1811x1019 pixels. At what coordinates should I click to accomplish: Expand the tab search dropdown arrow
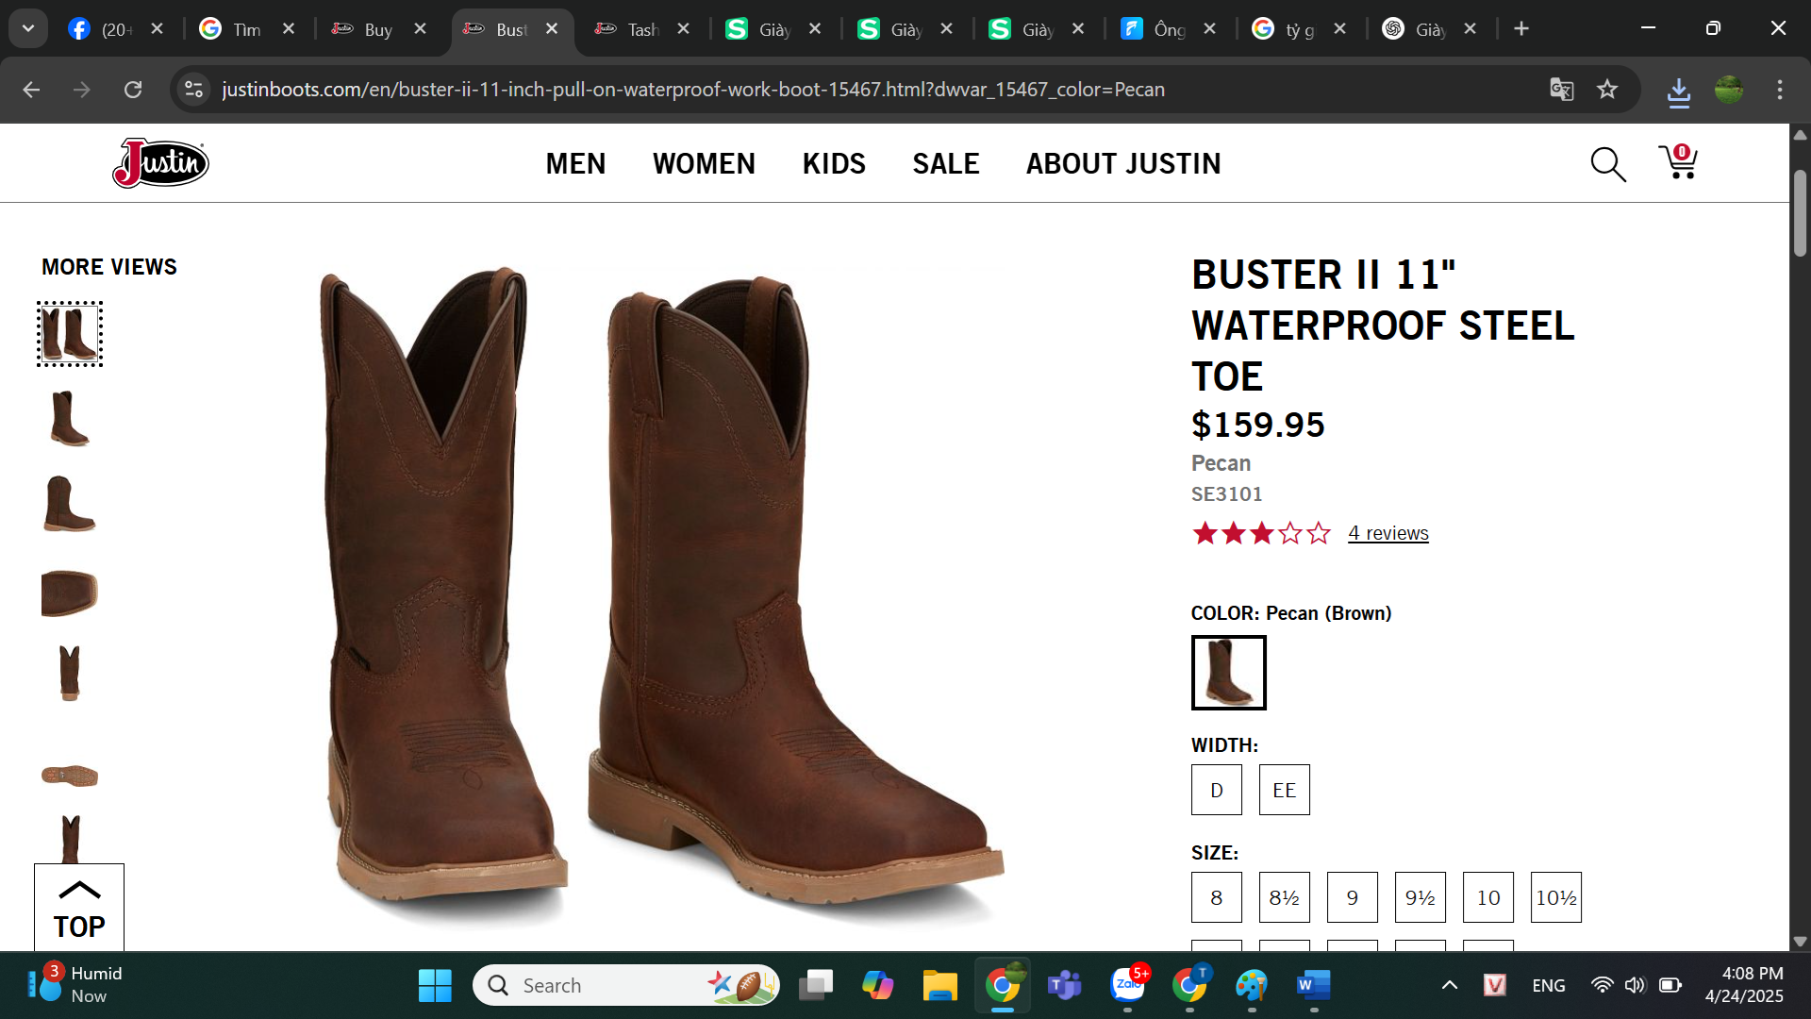(28, 28)
